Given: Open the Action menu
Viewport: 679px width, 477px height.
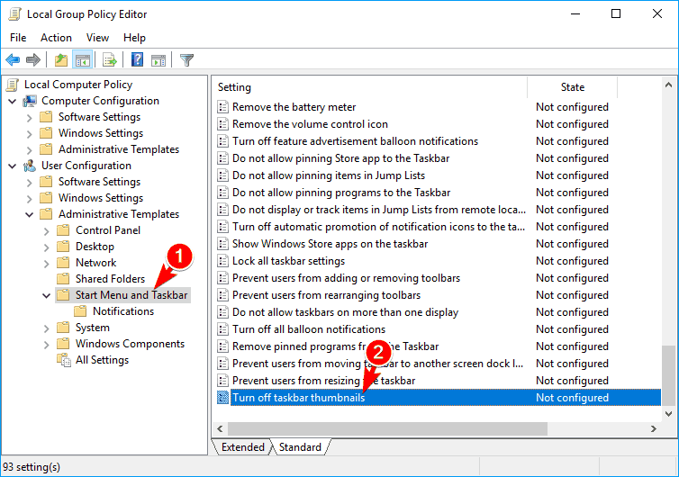Looking at the screenshot, I should tap(56, 38).
